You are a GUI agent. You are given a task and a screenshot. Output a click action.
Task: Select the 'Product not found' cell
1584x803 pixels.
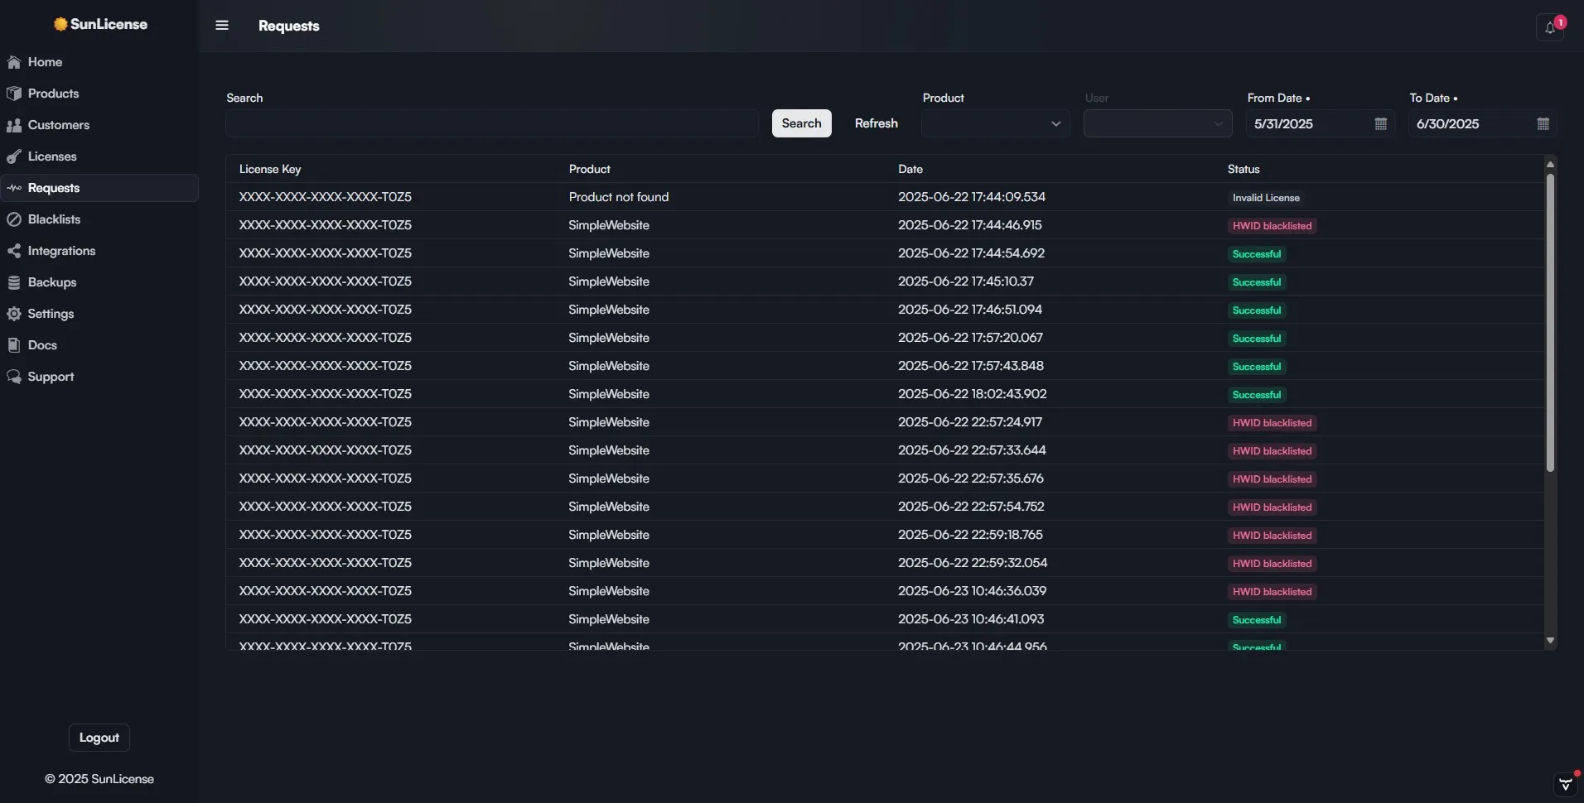[619, 197]
